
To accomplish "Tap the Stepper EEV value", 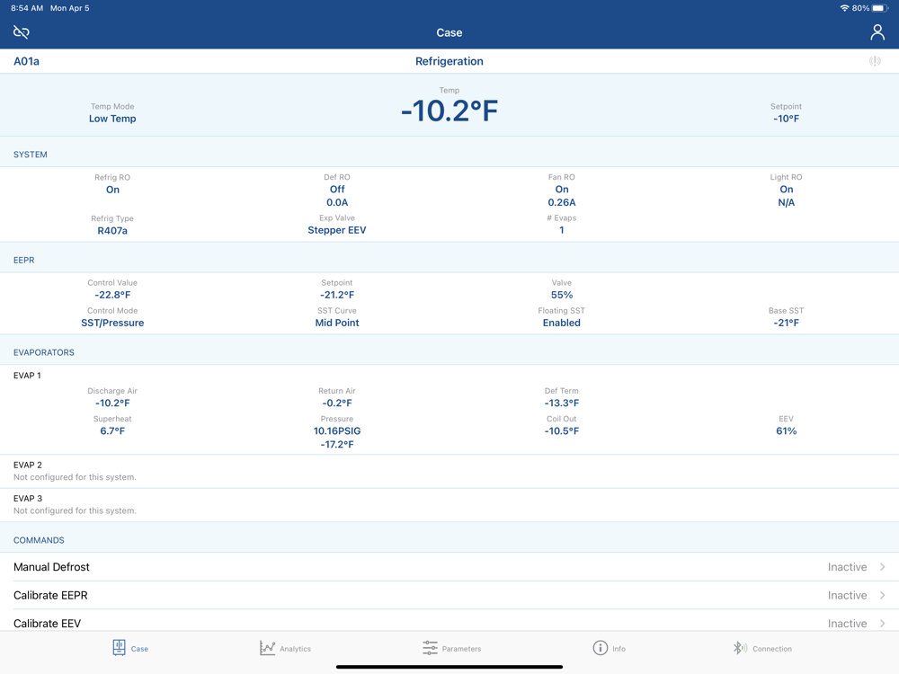I will tap(337, 230).
